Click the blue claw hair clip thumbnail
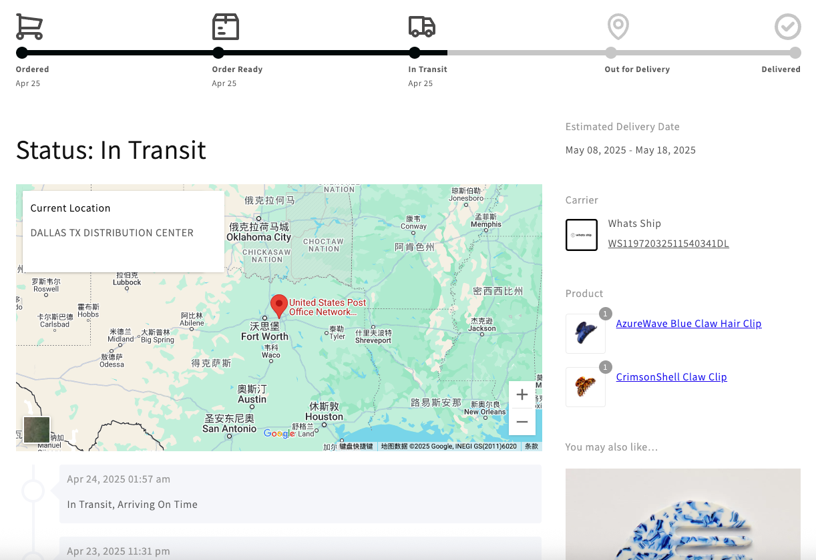 [x=586, y=334]
